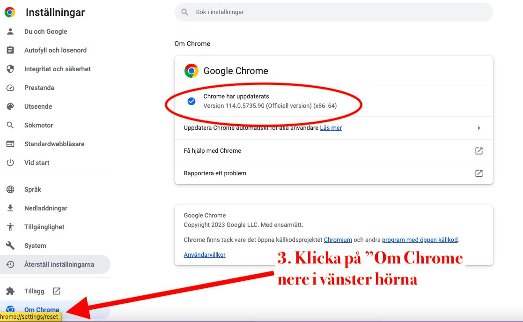Open Tillgänglighet settings
The height and width of the screenshot is (322, 523).
[44, 227]
